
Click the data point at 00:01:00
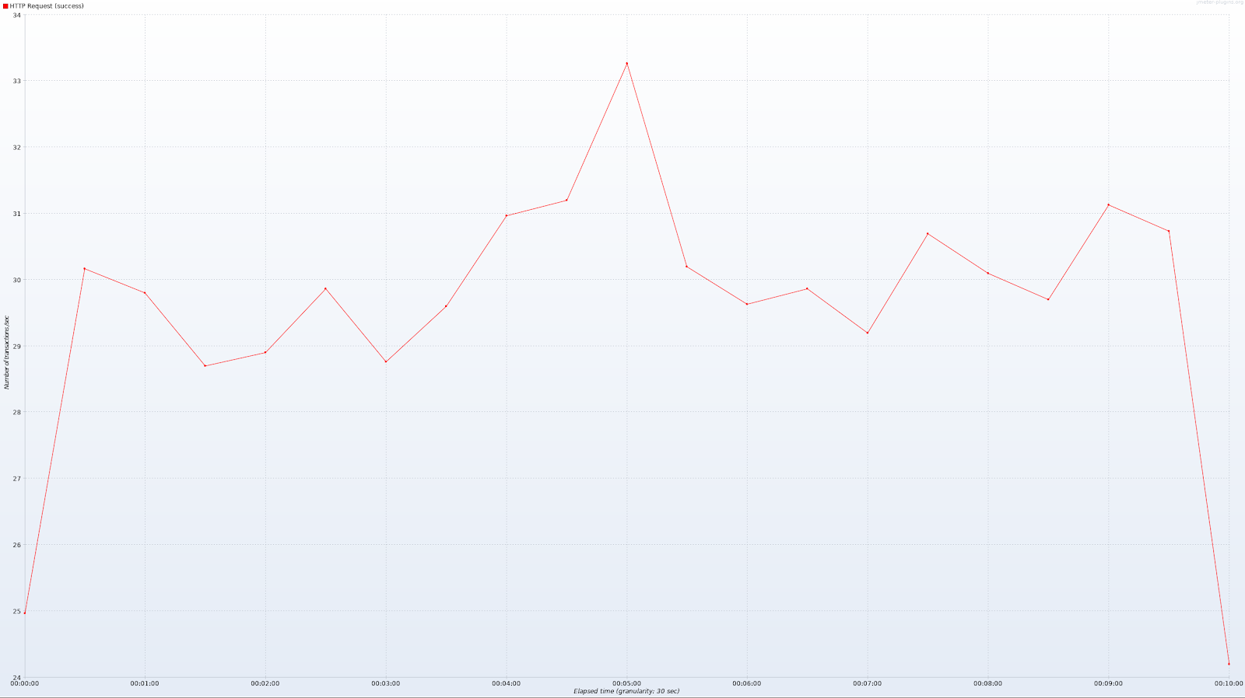click(145, 293)
